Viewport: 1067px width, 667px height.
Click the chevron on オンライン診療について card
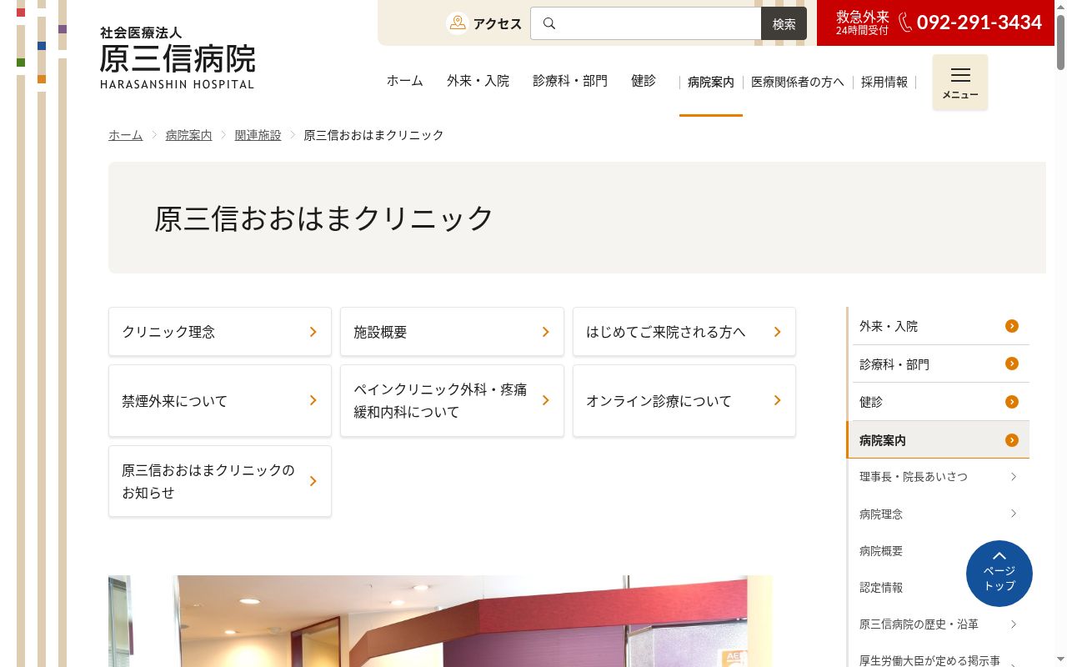[x=778, y=400]
